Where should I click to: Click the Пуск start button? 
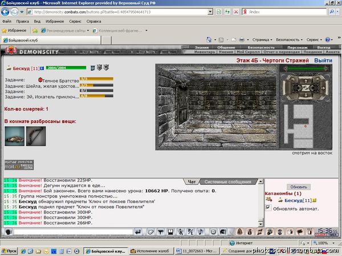coord(9,251)
